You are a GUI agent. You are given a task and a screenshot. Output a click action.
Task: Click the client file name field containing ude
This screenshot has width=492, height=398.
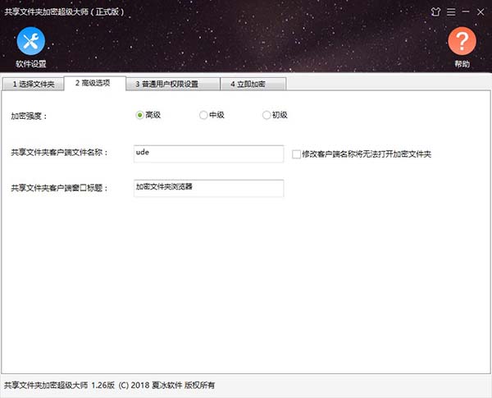tap(208, 153)
